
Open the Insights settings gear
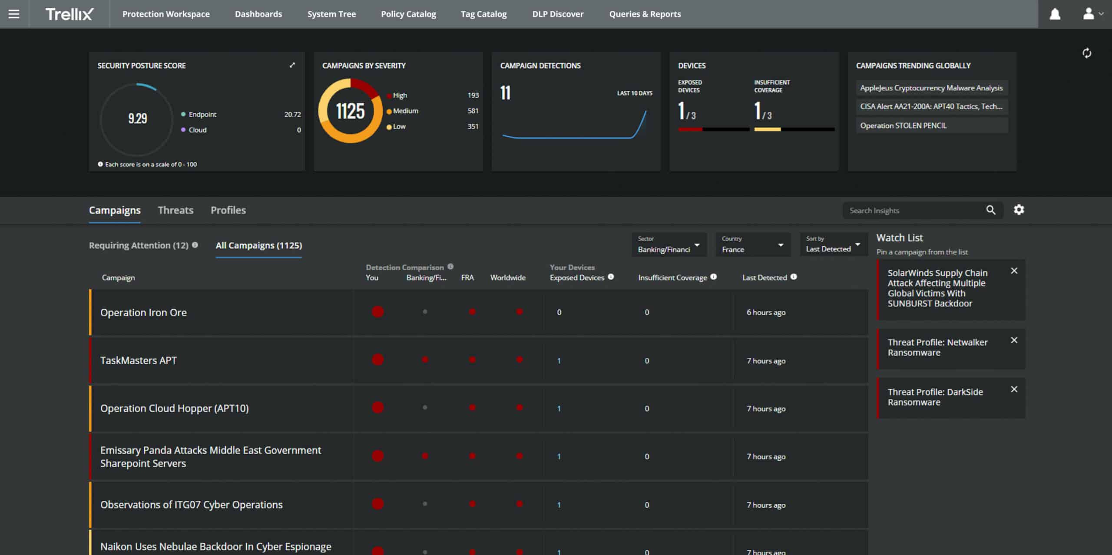pos(1019,210)
